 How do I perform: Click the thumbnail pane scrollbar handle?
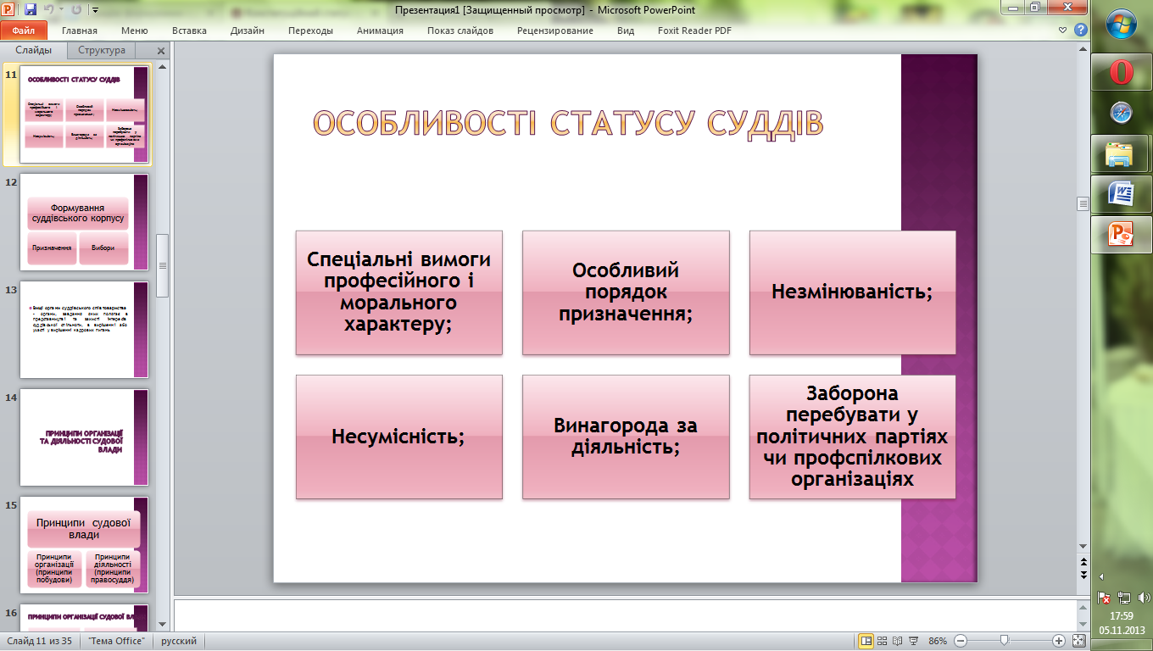pos(162,265)
